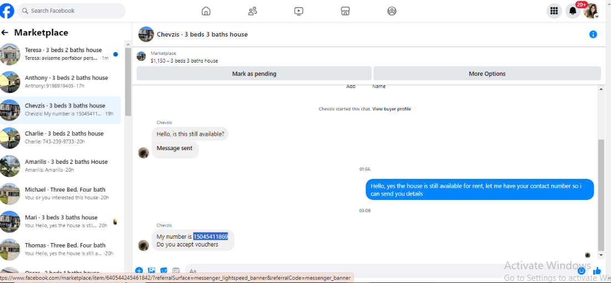Open Anthony 3 beds 2 baths chat
The height and width of the screenshot is (283, 611).
[x=60, y=81]
